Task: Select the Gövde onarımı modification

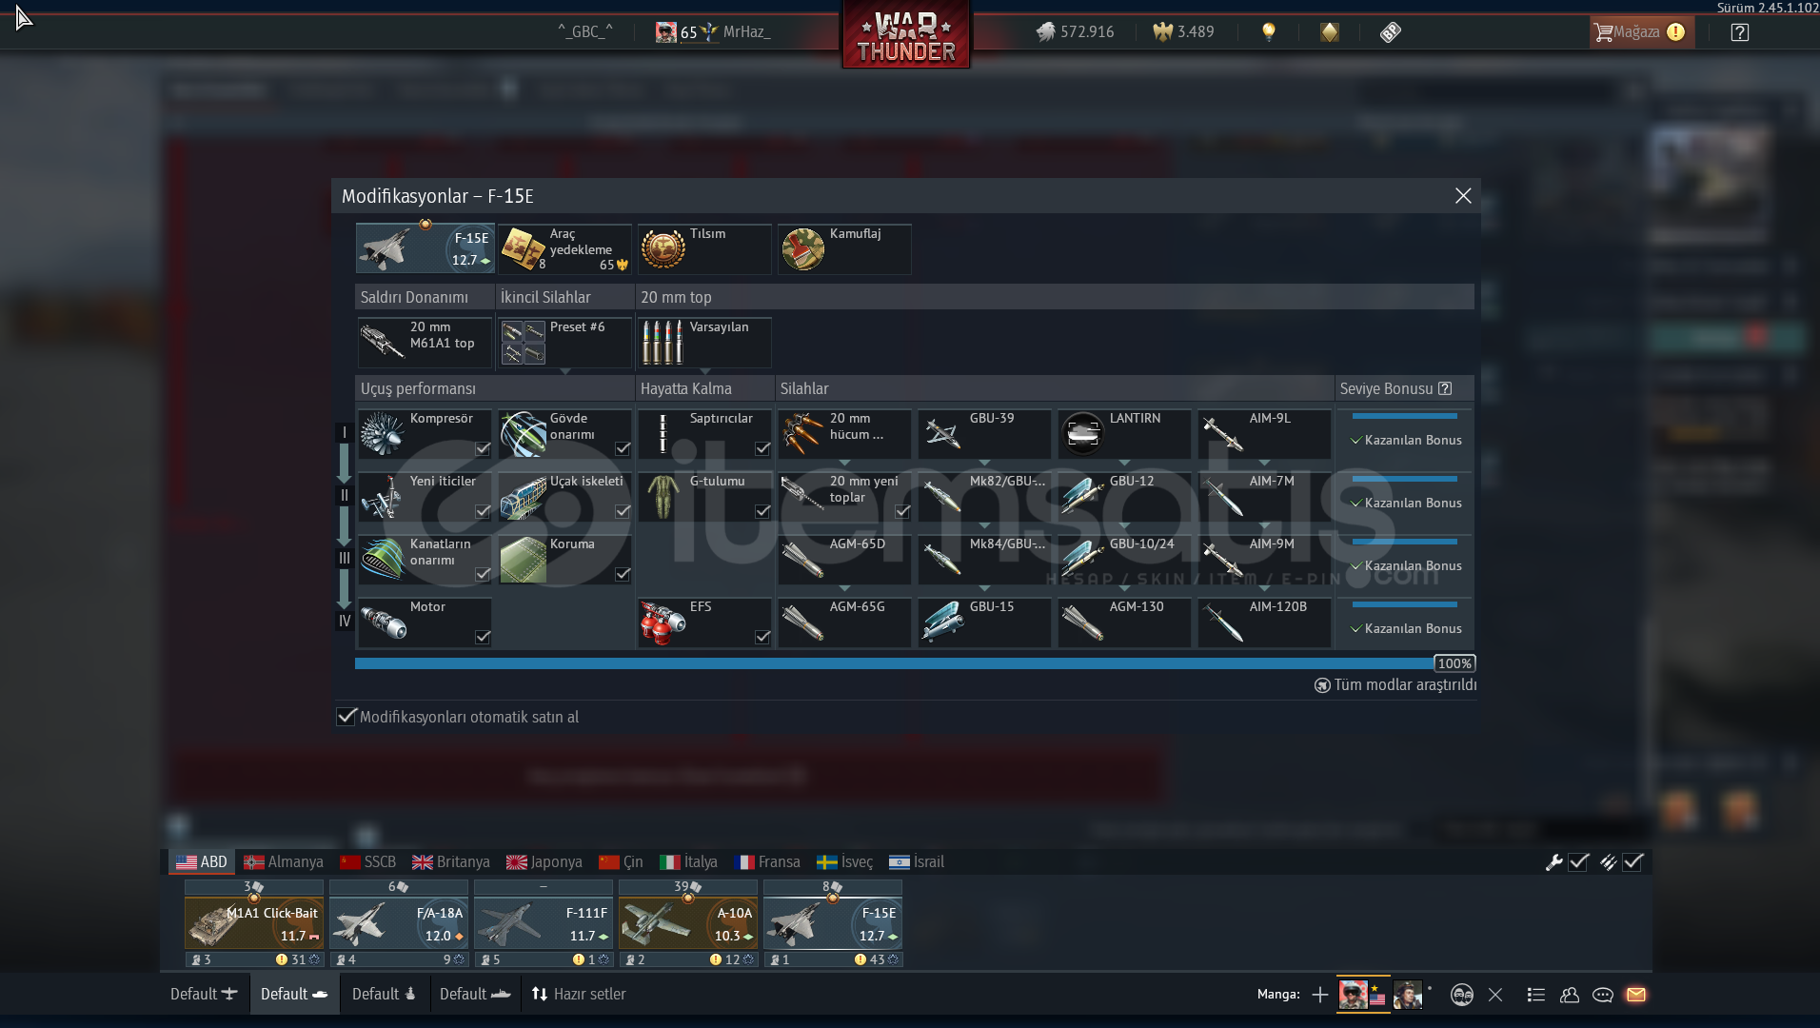Action: tap(564, 434)
